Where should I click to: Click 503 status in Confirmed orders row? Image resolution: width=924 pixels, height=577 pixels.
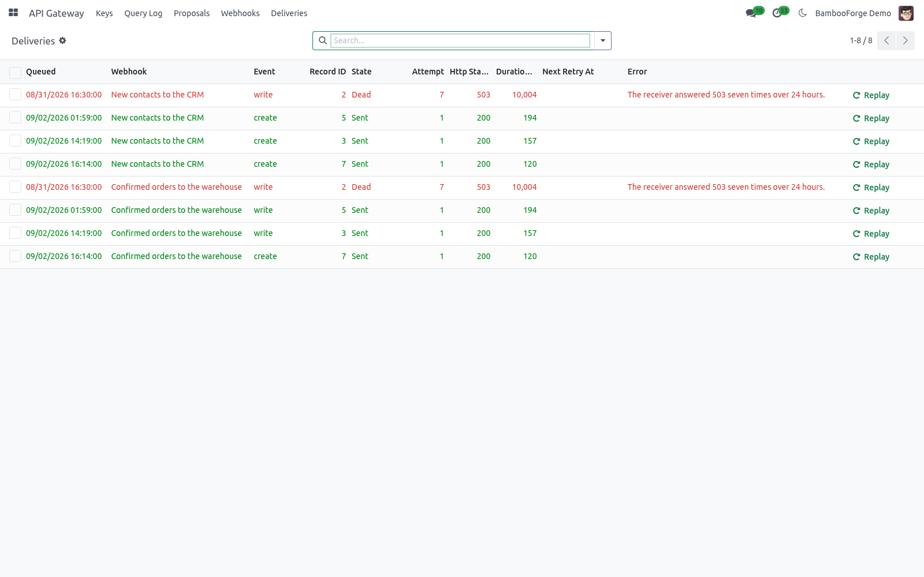(483, 187)
